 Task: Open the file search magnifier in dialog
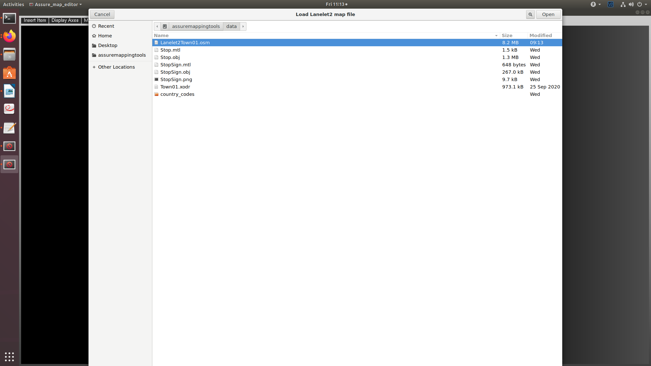pyautogui.click(x=530, y=14)
